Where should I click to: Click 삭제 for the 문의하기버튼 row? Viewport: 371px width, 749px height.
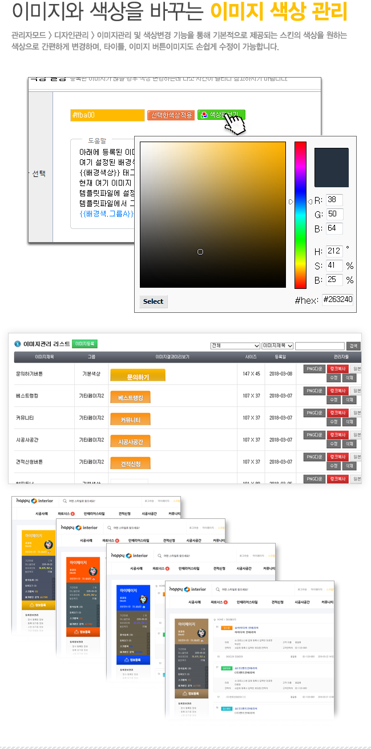point(349,378)
